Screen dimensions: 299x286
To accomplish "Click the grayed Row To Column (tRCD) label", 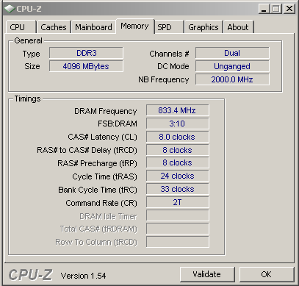I will (96, 243).
